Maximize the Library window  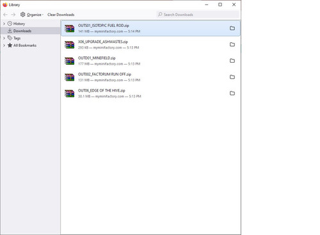click(220, 4)
